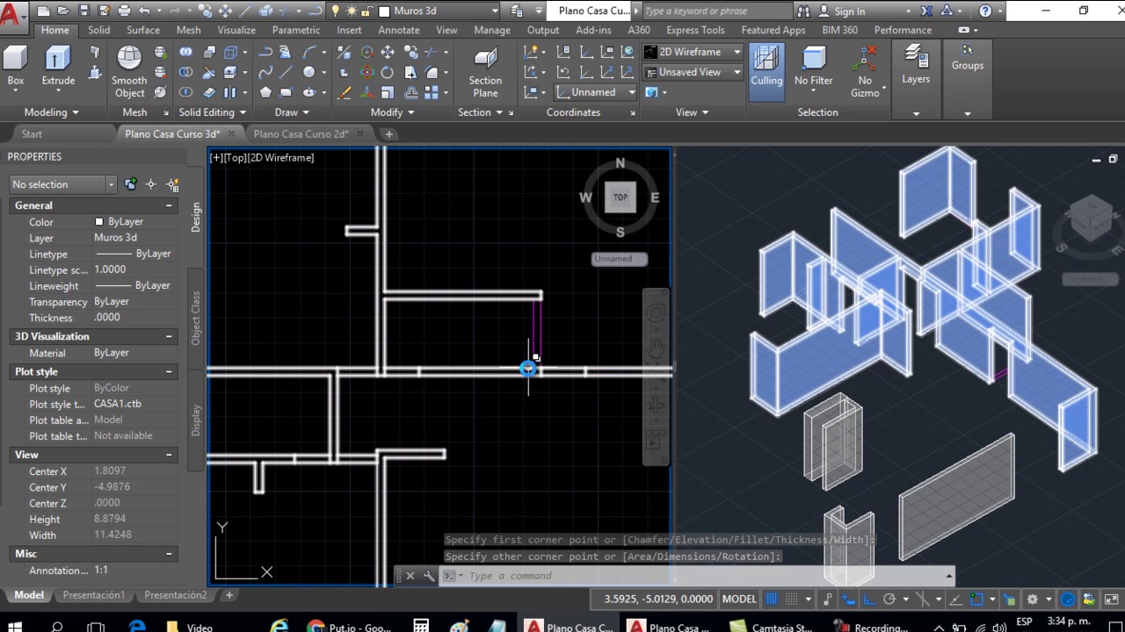Click the Erase modify tool
1125x632 pixels.
click(x=345, y=92)
